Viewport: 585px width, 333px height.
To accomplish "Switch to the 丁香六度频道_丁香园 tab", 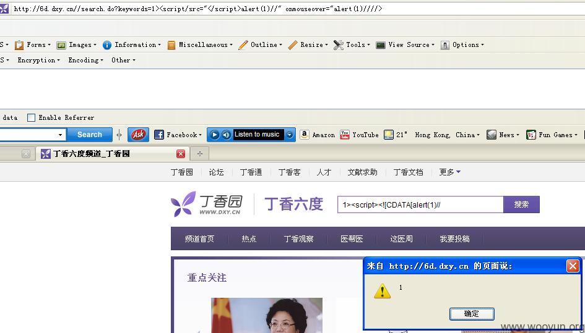I will pyautogui.click(x=113, y=153).
